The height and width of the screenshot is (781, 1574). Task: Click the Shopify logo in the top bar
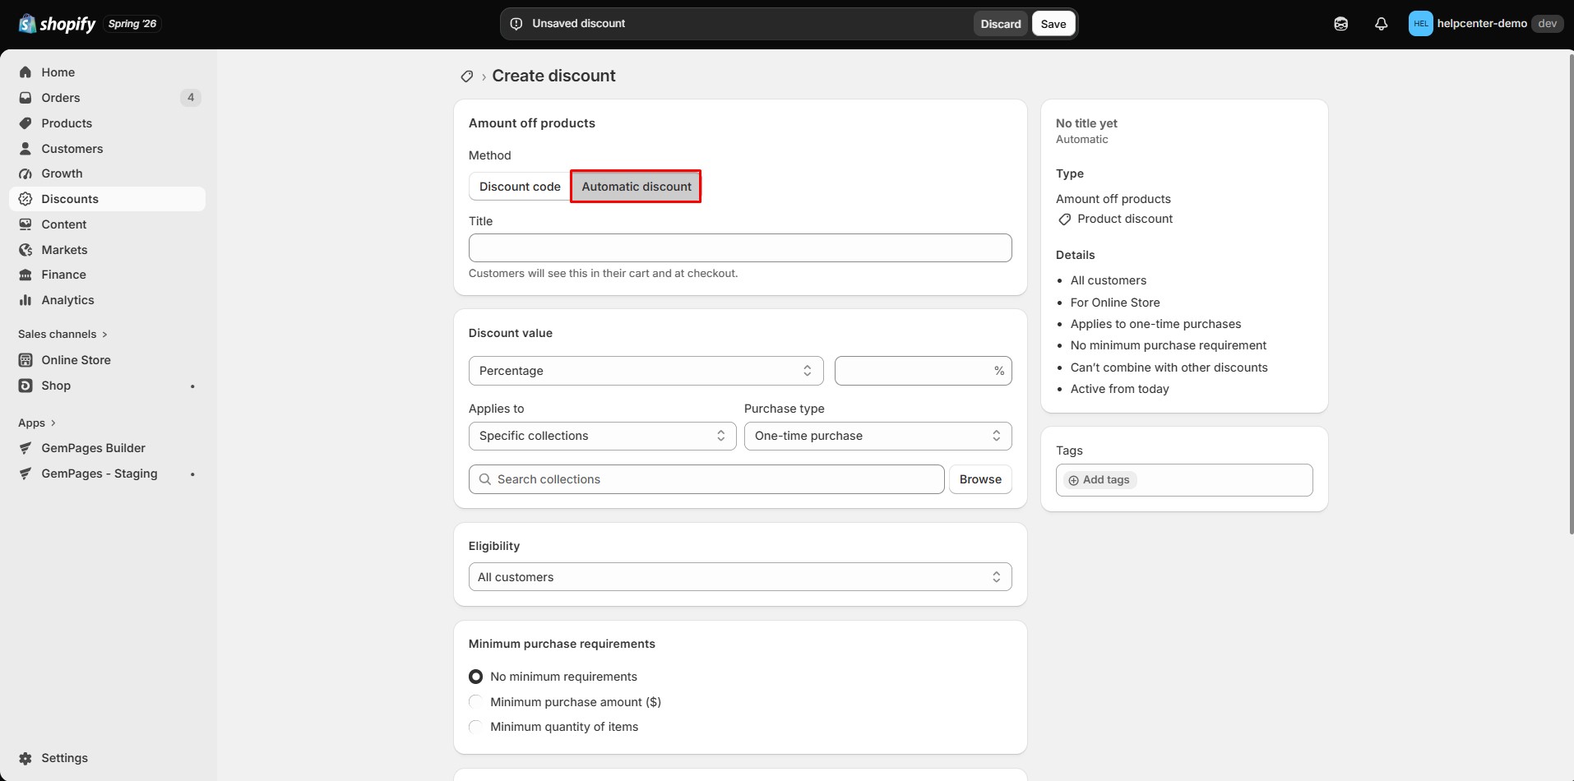pyautogui.click(x=57, y=24)
